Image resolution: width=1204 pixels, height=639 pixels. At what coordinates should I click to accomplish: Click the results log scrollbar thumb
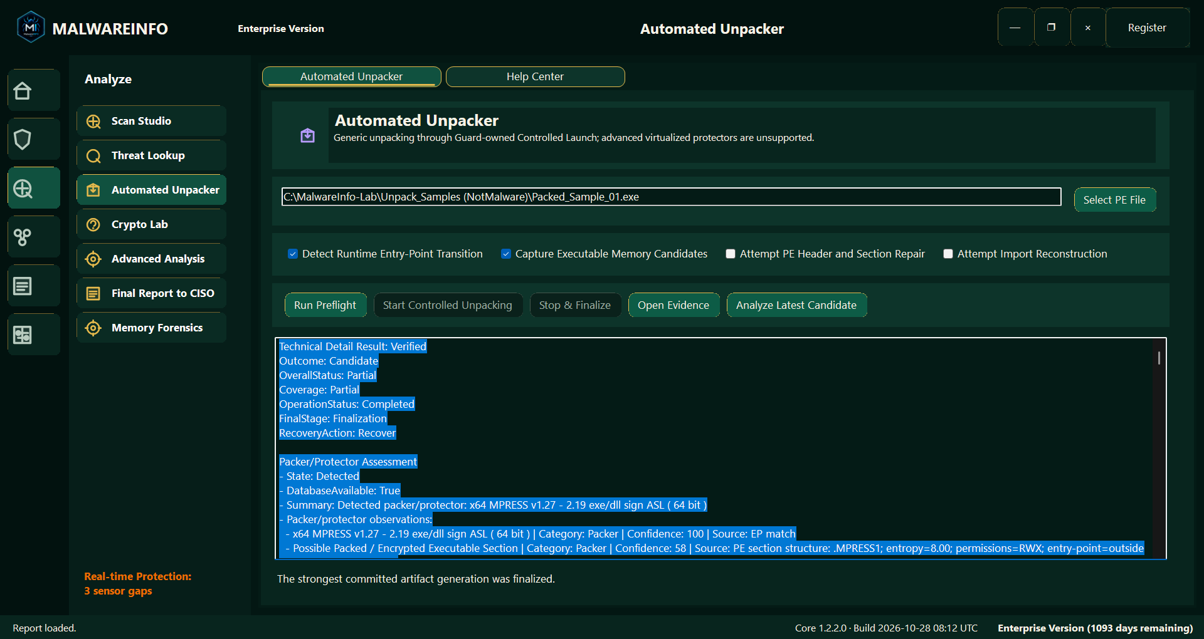tap(1159, 358)
